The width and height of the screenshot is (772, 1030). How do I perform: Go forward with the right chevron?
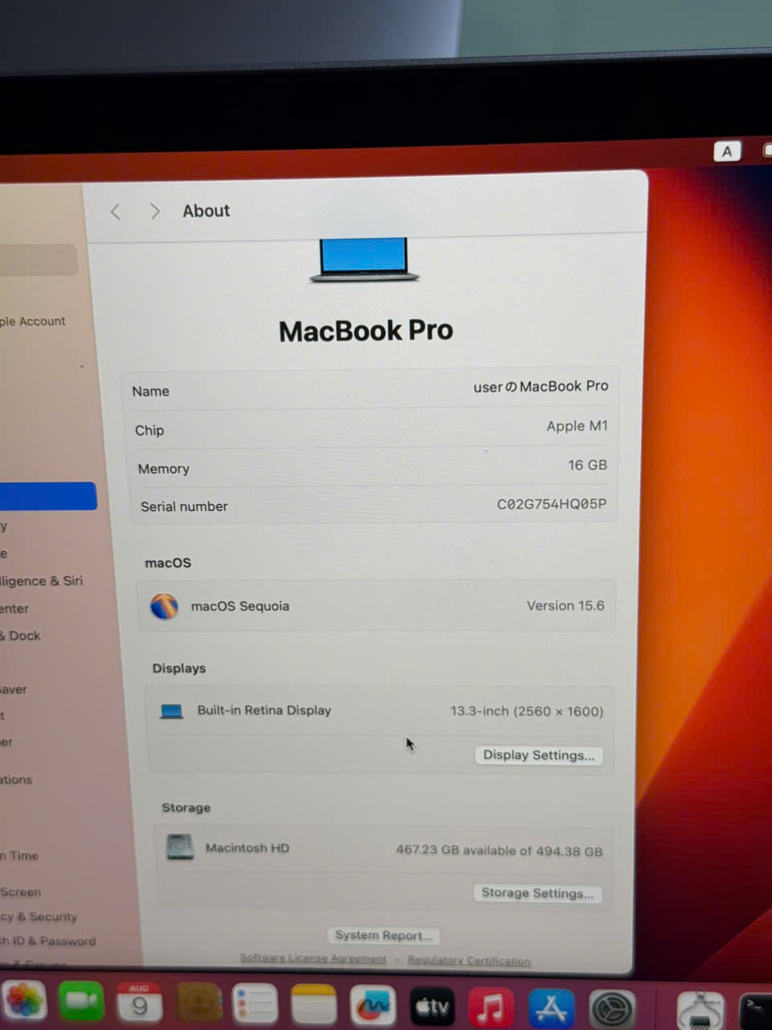(155, 212)
